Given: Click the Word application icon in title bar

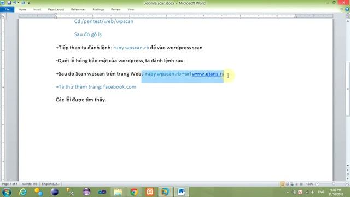Looking at the screenshot, I should coord(3,3).
